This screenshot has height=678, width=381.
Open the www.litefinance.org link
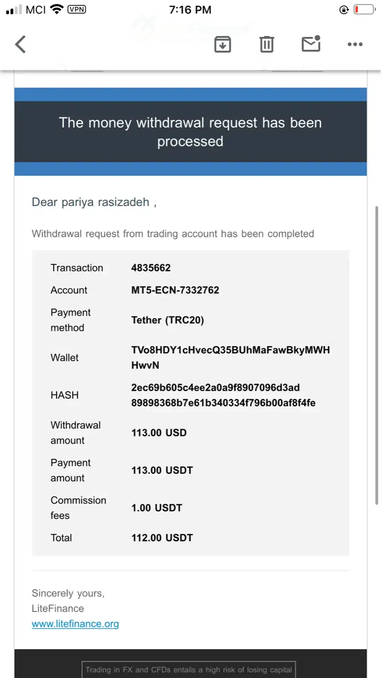tap(75, 624)
